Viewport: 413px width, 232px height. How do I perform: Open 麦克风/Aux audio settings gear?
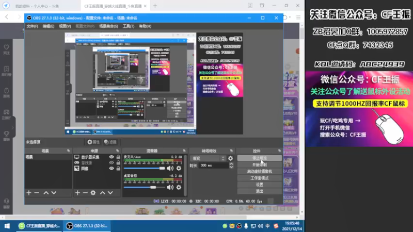tap(179, 169)
